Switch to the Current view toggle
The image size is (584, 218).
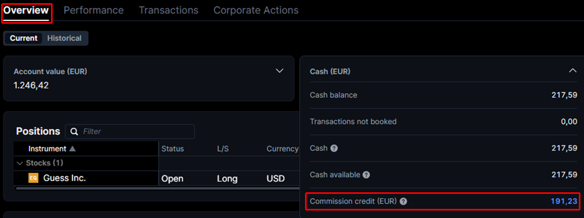pos(24,38)
